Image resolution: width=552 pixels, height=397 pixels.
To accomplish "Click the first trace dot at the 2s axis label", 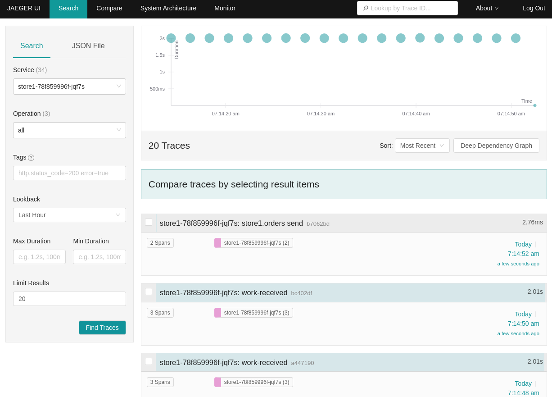I will point(171,38).
